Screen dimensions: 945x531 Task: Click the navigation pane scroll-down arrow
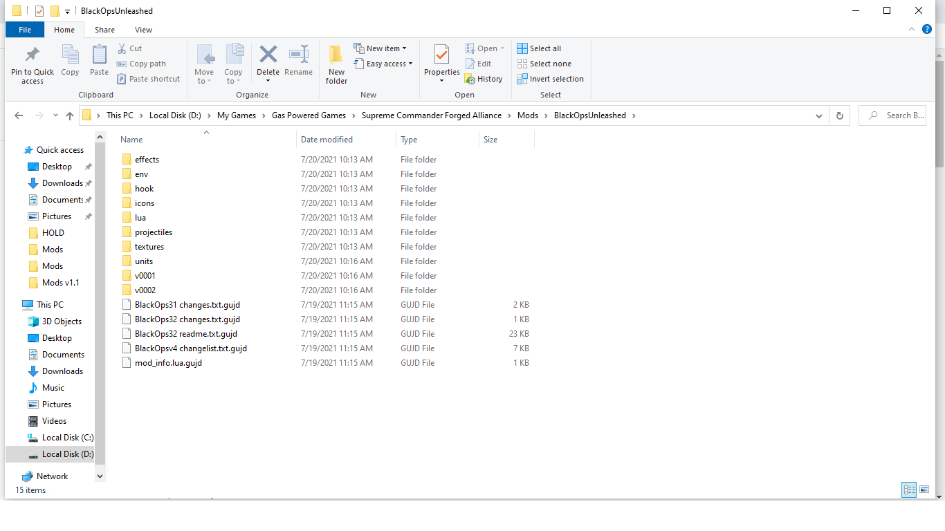pos(100,476)
